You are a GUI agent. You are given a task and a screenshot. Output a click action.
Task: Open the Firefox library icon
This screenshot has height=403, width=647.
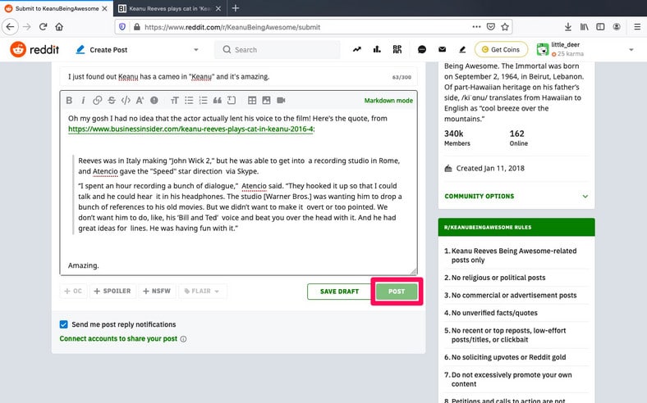click(x=585, y=27)
